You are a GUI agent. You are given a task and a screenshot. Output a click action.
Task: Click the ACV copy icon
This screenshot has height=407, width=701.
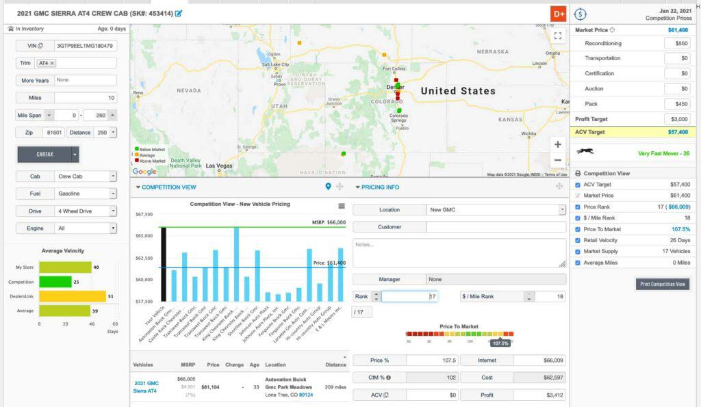click(x=386, y=395)
